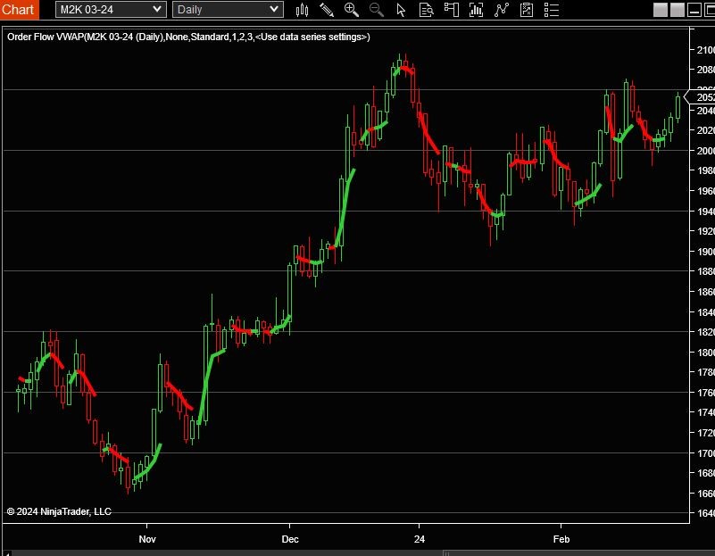Click the first gray link button in the toolbar

pyautogui.click(x=661, y=10)
